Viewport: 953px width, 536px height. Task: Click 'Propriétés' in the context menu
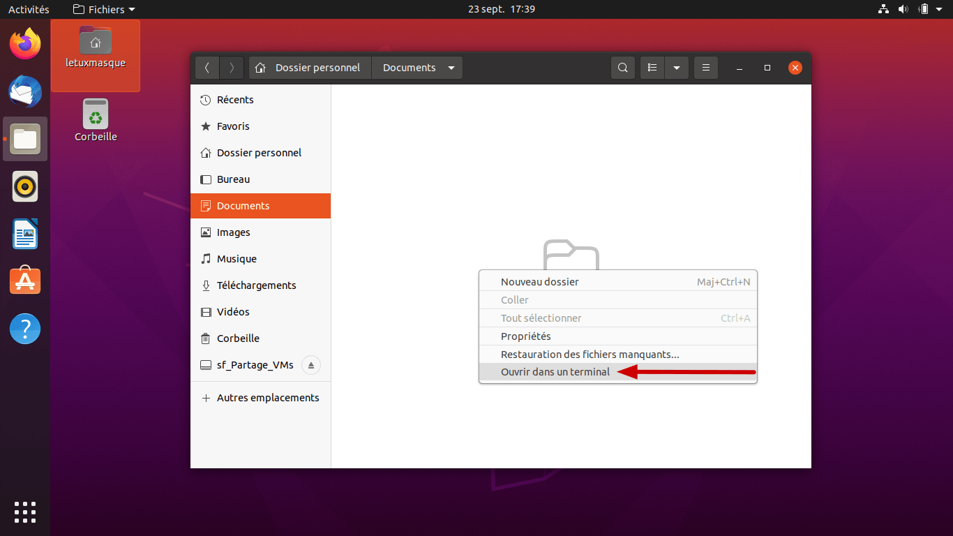tap(526, 336)
